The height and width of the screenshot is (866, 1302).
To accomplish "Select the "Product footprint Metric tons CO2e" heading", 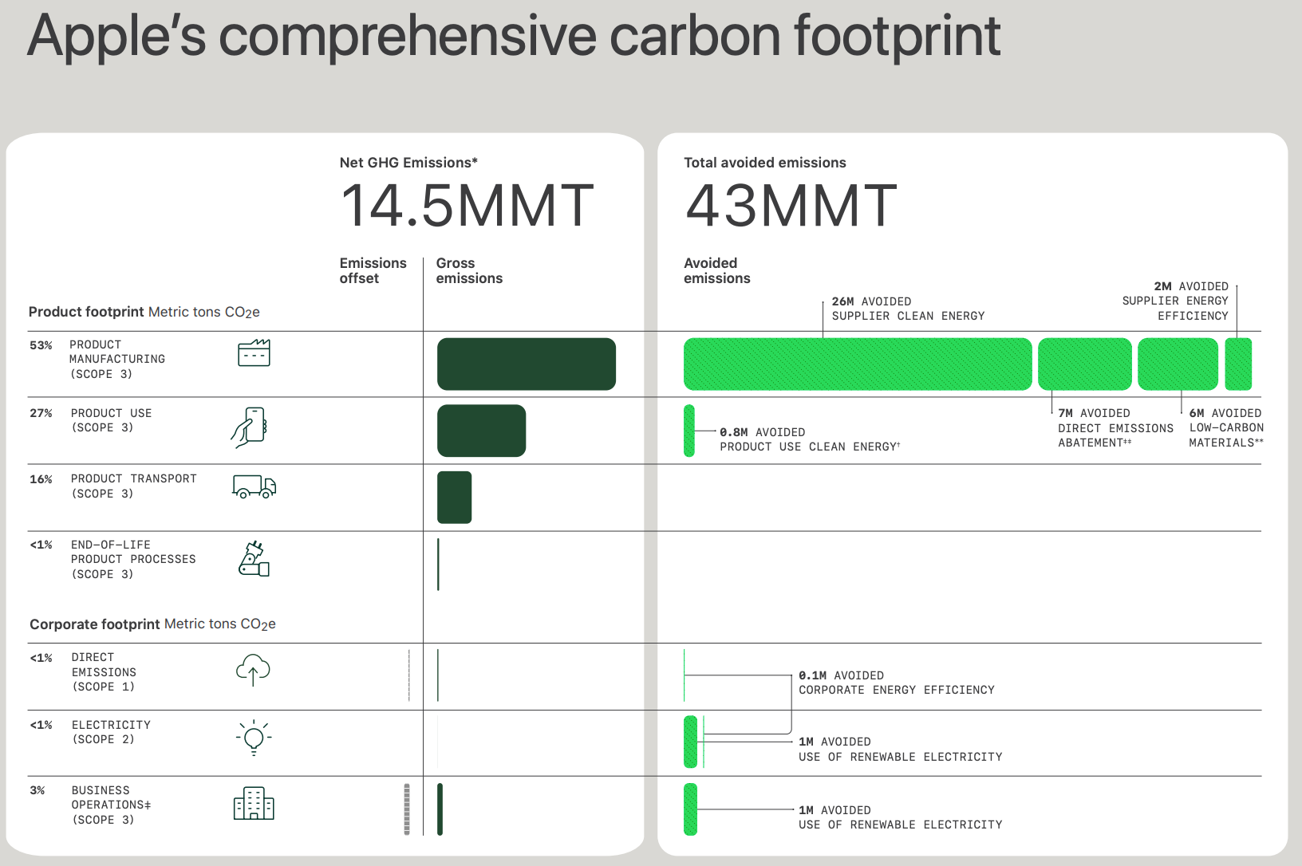I will click(x=144, y=312).
